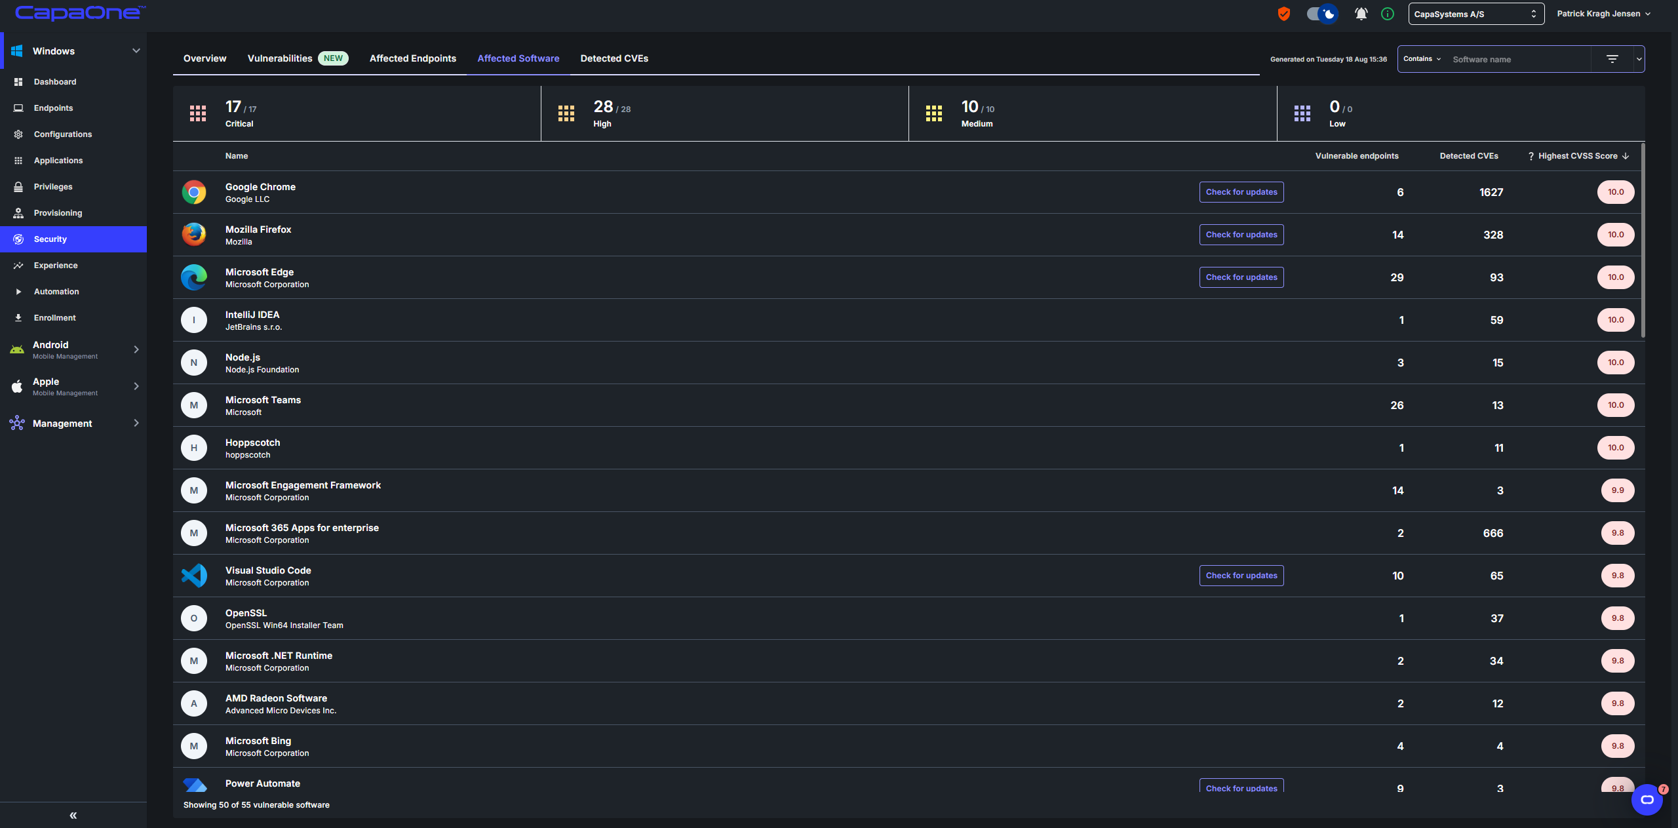Toggle the High severity filter
Viewport: 1678px width, 828px height.
coord(724,113)
